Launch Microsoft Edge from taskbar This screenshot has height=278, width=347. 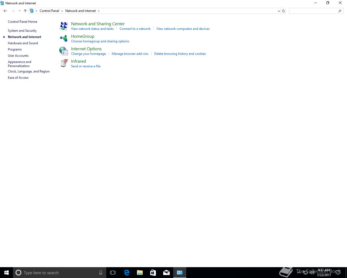point(126,273)
